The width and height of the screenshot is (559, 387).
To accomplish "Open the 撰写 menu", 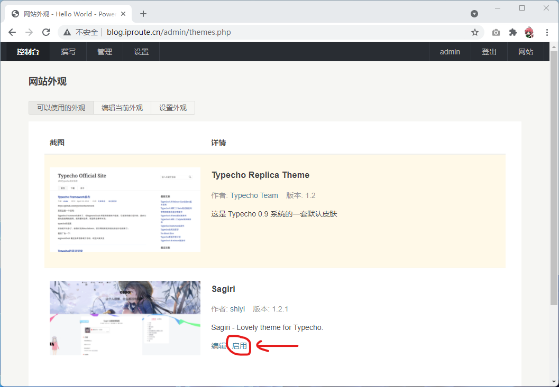I will coord(68,52).
